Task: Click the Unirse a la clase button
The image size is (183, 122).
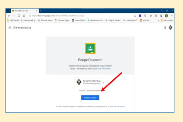Action: pos(90,98)
